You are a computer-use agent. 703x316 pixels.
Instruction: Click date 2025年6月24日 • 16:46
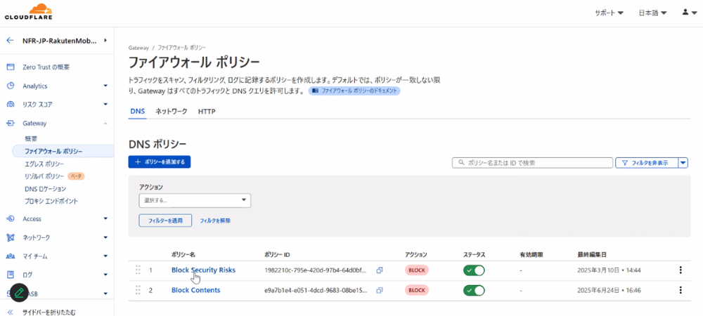pyautogui.click(x=609, y=290)
